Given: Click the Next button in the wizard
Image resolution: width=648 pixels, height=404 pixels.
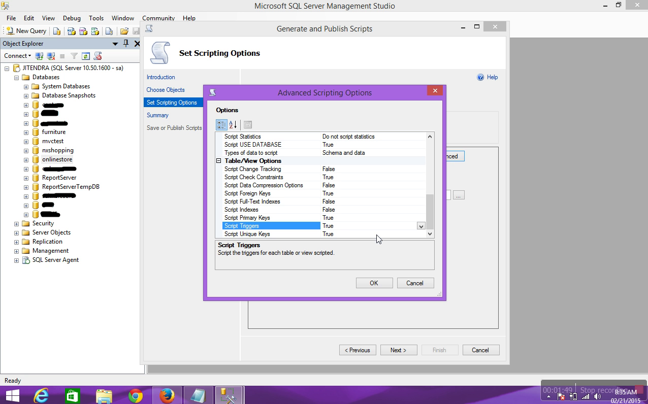Looking at the screenshot, I should coord(399,350).
